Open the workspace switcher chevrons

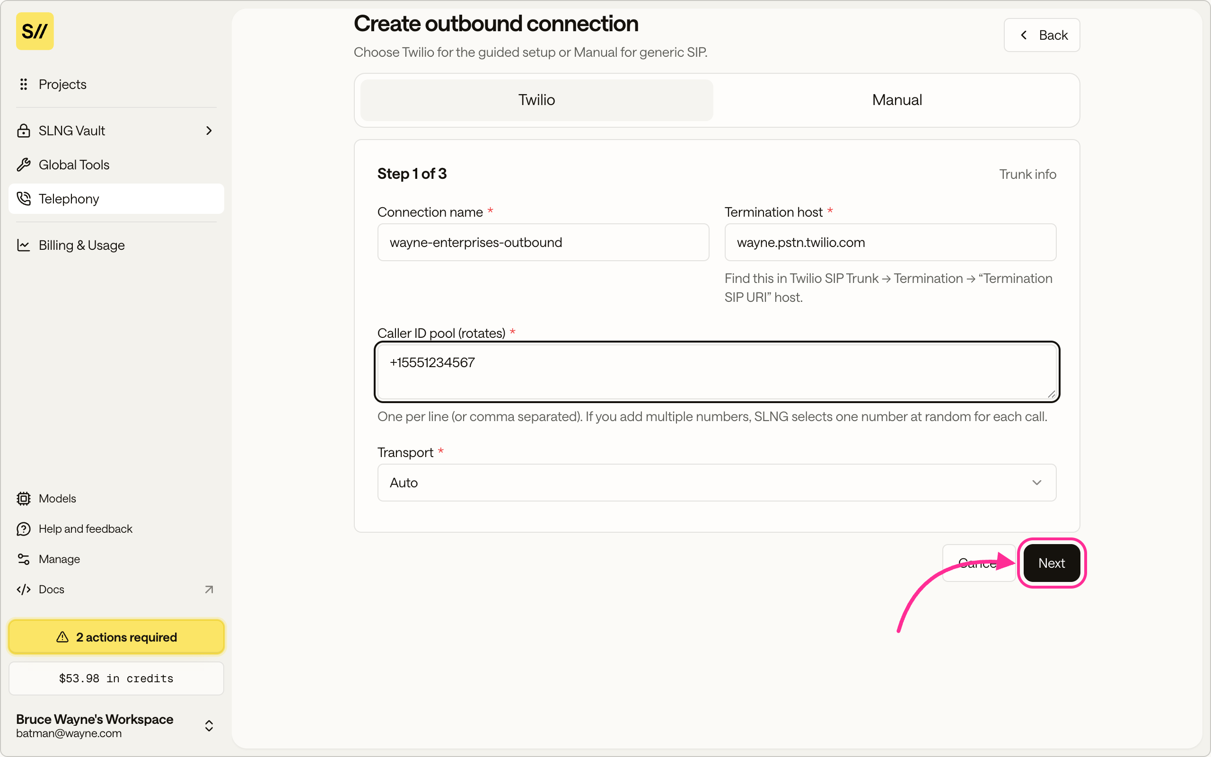(x=209, y=725)
